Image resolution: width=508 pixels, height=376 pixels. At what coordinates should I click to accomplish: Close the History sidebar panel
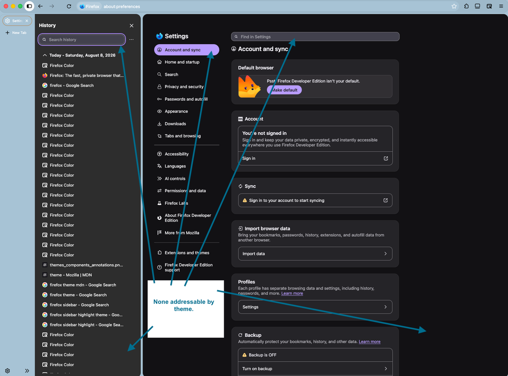(132, 25)
